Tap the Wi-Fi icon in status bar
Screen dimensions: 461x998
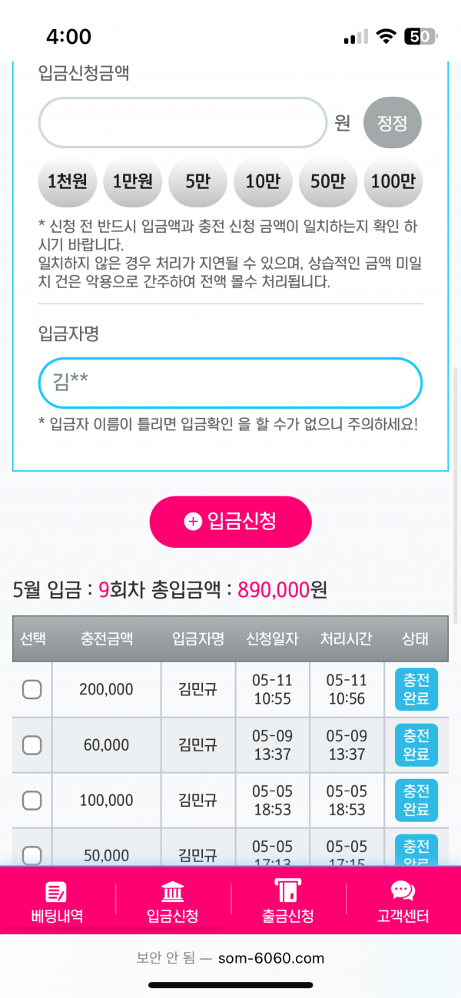pyautogui.click(x=386, y=36)
